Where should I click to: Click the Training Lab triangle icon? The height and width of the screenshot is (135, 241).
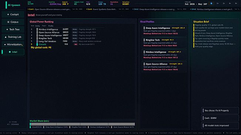click(6, 37)
